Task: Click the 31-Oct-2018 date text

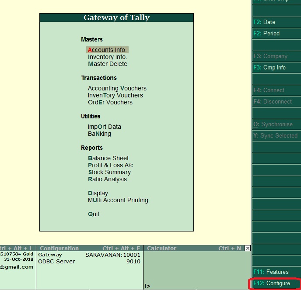Action: (x=19, y=259)
